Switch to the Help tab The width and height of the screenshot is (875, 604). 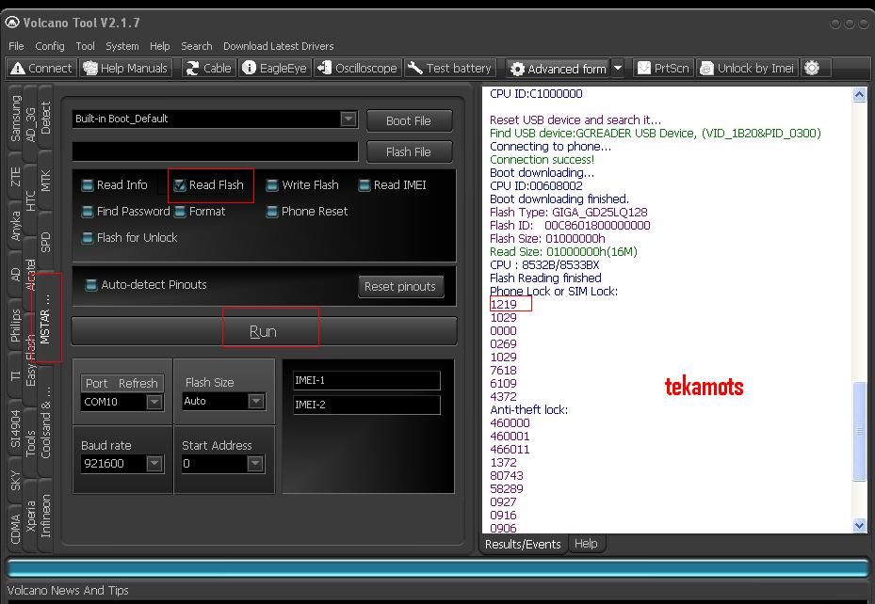coord(586,544)
